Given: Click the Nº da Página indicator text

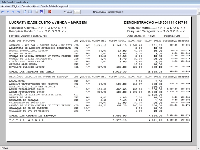Looking at the screenshot, I should click(108, 12).
